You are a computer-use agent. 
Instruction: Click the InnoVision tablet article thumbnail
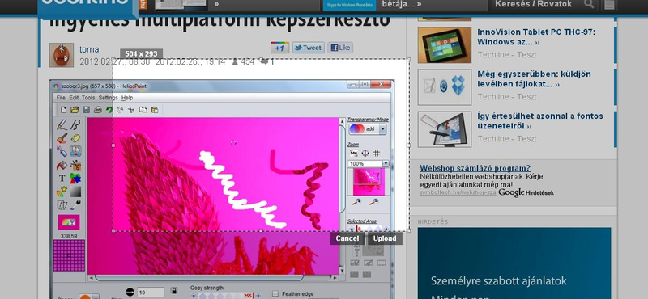444,45
